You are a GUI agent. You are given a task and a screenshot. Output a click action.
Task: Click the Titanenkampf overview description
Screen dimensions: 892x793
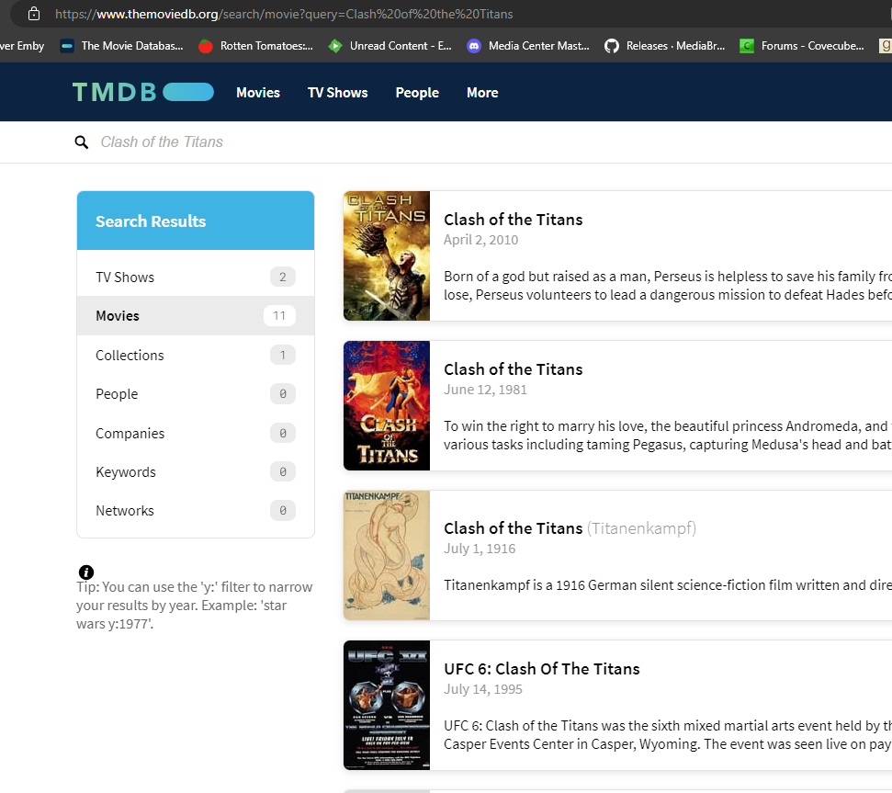click(668, 585)
